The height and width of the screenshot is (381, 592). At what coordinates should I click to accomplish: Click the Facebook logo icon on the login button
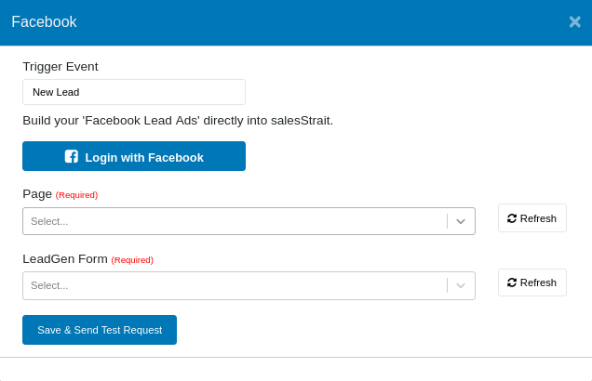tap(71, 157)
